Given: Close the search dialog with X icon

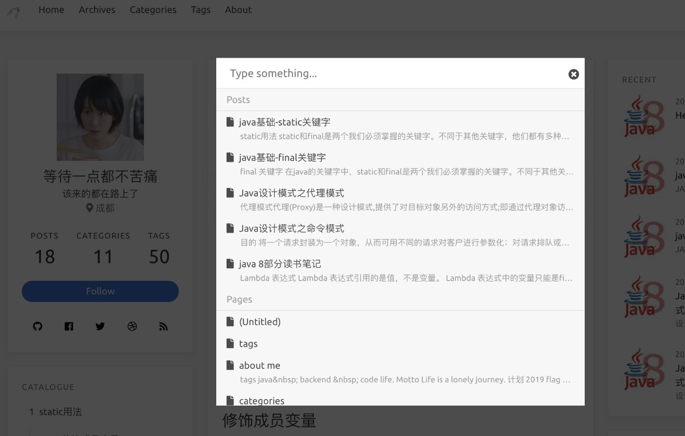Looking at the screenshot, I should pyautogui.click(x=573, y=74).
